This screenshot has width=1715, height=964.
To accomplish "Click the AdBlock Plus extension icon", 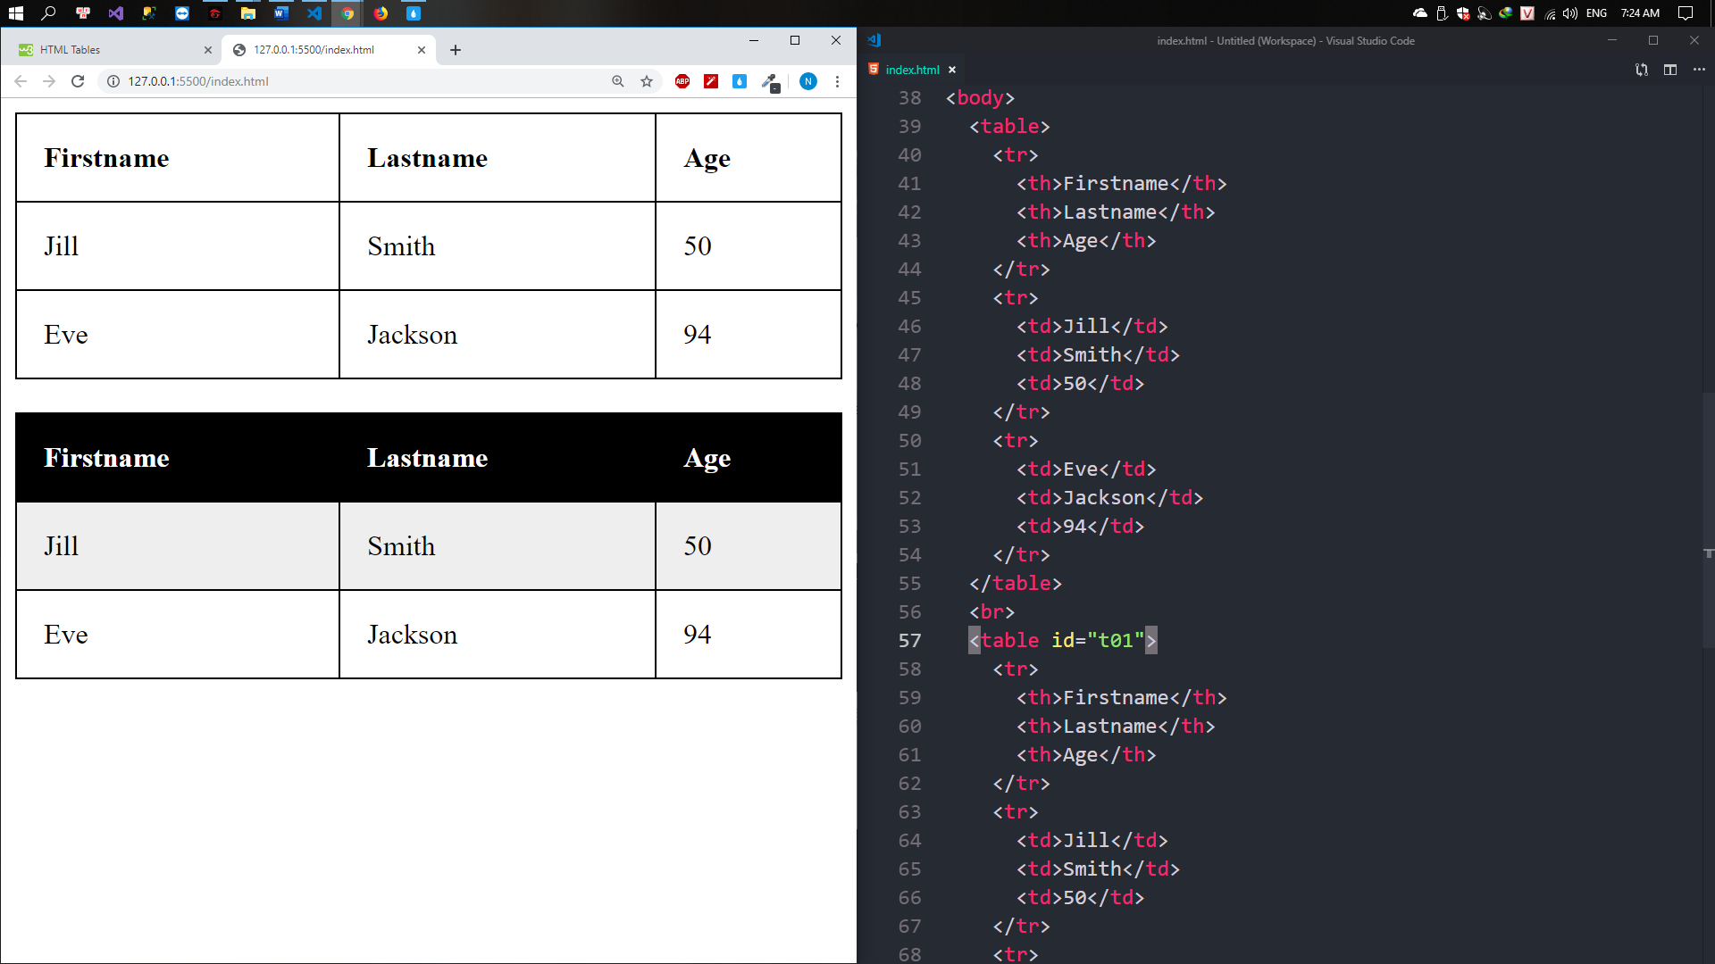I will [x=682, y=81].
